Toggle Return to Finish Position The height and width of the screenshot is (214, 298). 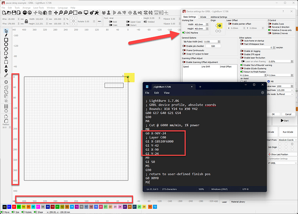point(242,72)
